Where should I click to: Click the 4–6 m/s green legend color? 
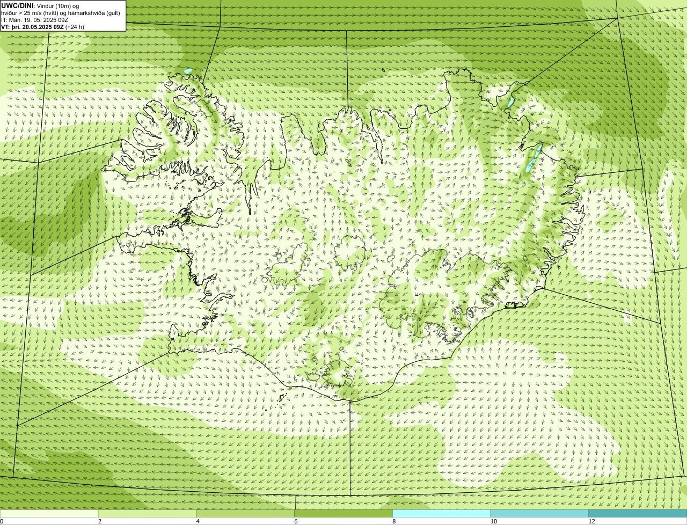point(245,514)
